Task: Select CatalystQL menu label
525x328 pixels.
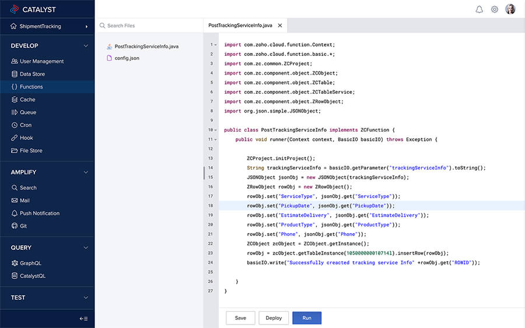Action: 33,276
